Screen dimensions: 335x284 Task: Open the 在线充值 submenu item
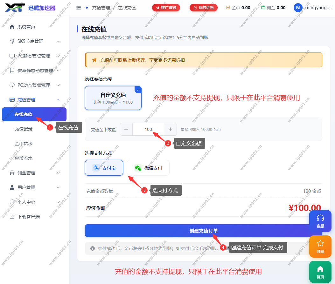[34, 114]
